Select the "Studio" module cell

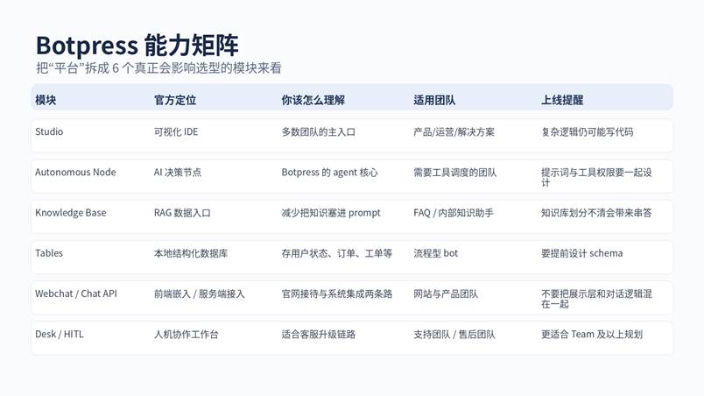tap(49, 132)
